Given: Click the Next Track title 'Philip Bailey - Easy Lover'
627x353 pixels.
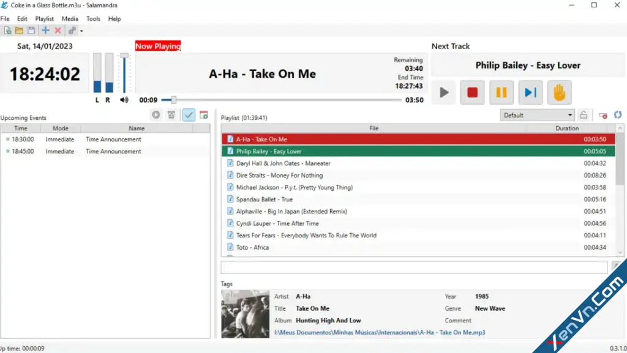Looking at the screenshot, I should [x=528, y=65].
